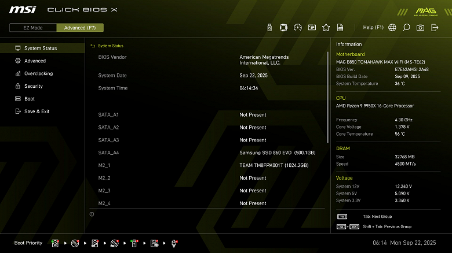Click the CPU frequency value 4.30 GHz
The image size is (452, 253).
(403, 120)
